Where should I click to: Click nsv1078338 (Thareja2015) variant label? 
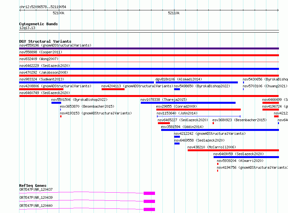(x=164, y=100)
